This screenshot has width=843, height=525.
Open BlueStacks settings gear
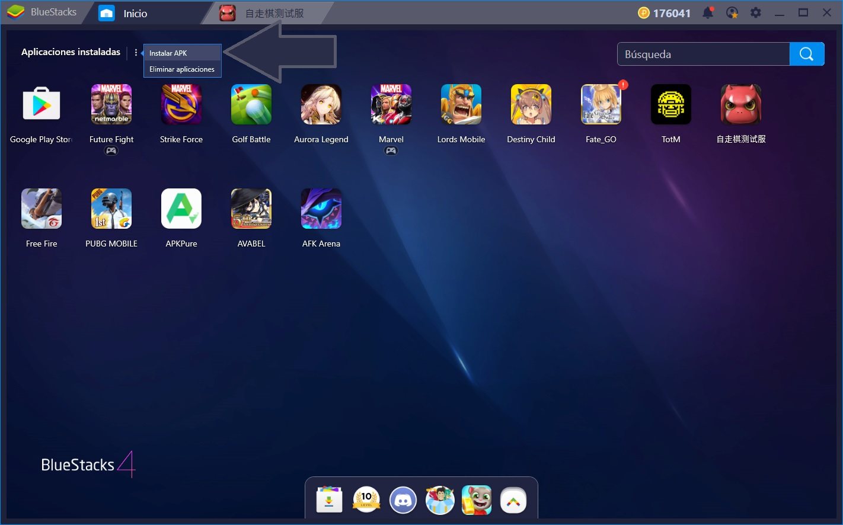click(x=756, y=12)
